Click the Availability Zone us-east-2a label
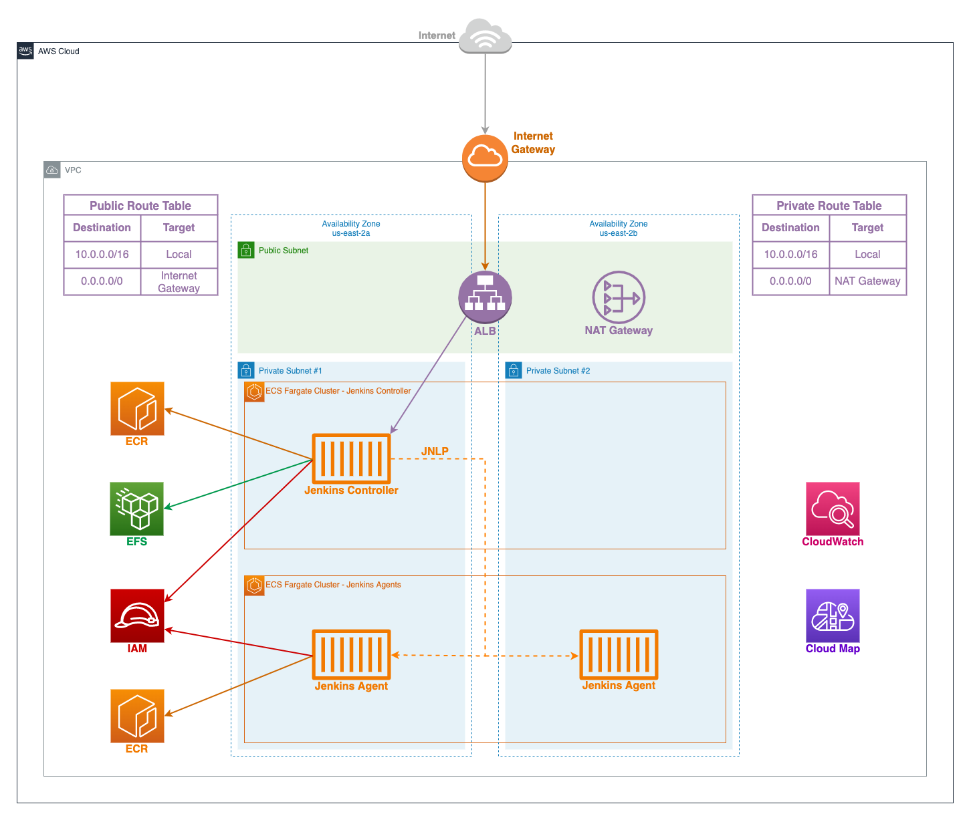The image size is (971, 820). [351, 229]
